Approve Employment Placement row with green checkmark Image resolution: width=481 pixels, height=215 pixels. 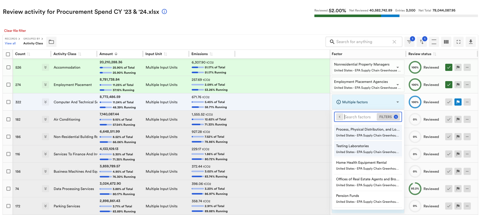pyautogui.click(x=449, y=85)
